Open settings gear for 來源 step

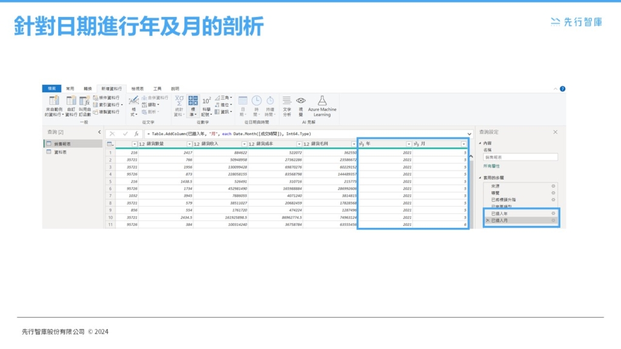click(x=552, y=186)
